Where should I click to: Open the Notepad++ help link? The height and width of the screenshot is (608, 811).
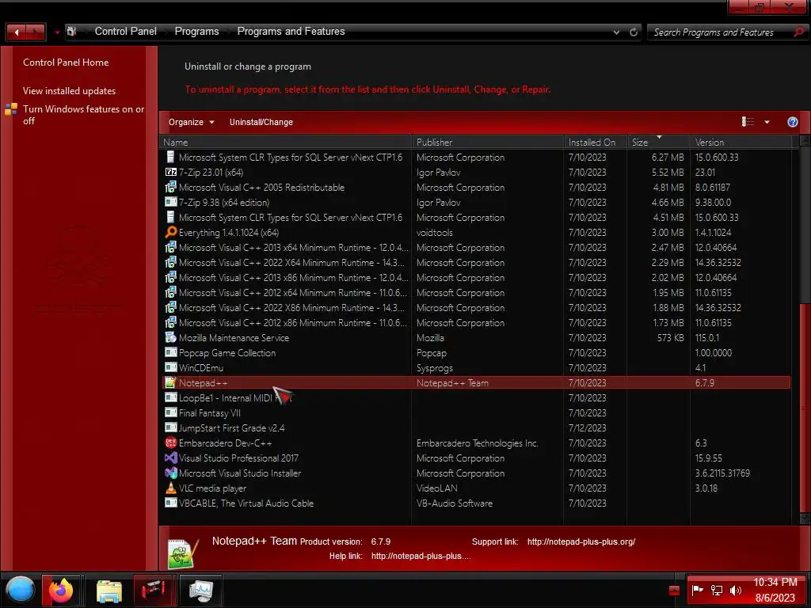pyautogui.click(x=421, y=557)
